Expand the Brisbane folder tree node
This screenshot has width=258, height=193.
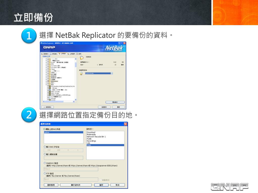point(46,81)
